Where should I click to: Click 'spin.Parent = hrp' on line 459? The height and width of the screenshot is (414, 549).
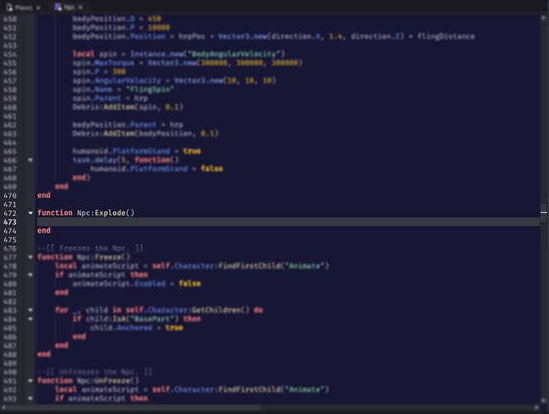(x=110, y=98)
